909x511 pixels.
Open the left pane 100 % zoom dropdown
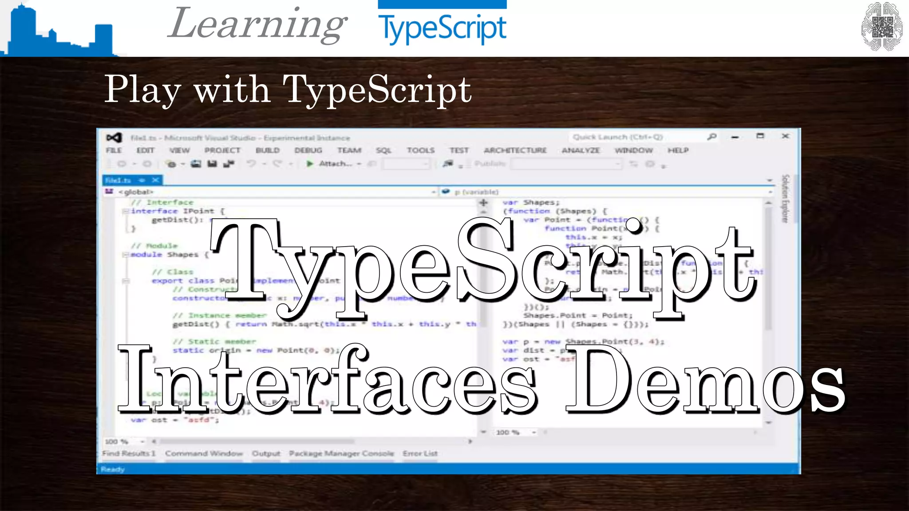[x=142, y=442]
